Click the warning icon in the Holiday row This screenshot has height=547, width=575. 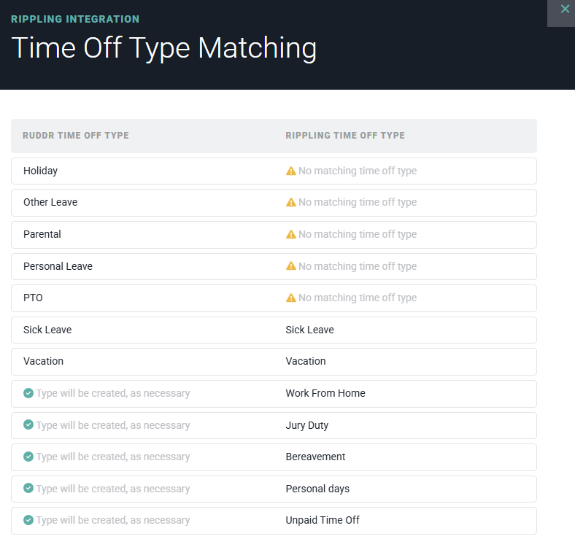coord(291,171)
